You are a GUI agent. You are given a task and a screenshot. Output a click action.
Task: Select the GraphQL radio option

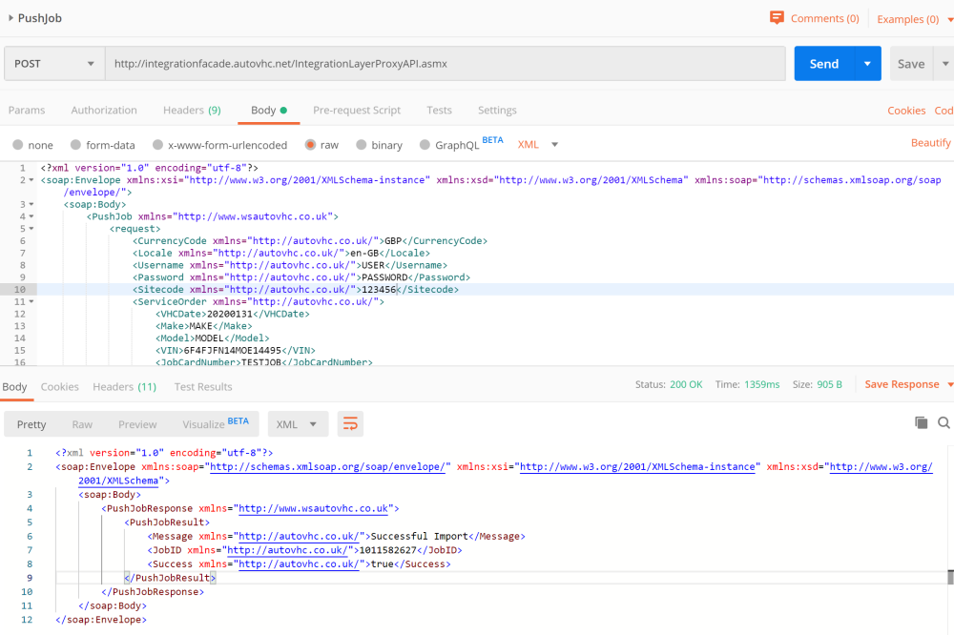pyautogui.click(x=425, y=145)
